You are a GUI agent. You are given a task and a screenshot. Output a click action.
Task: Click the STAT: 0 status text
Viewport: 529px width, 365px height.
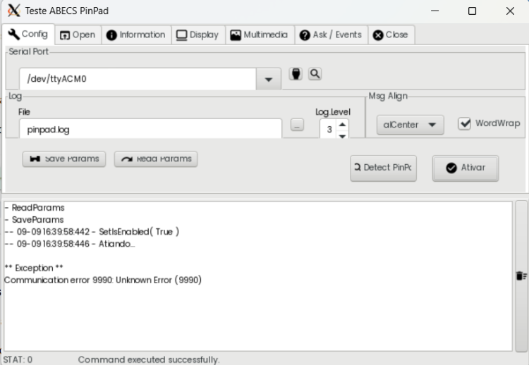(18, 359)
